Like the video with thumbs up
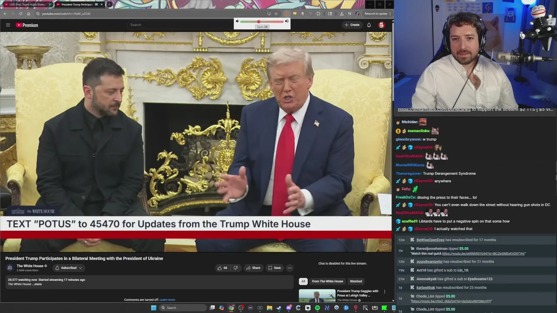557x313 pixels. (x=222, y=268)
